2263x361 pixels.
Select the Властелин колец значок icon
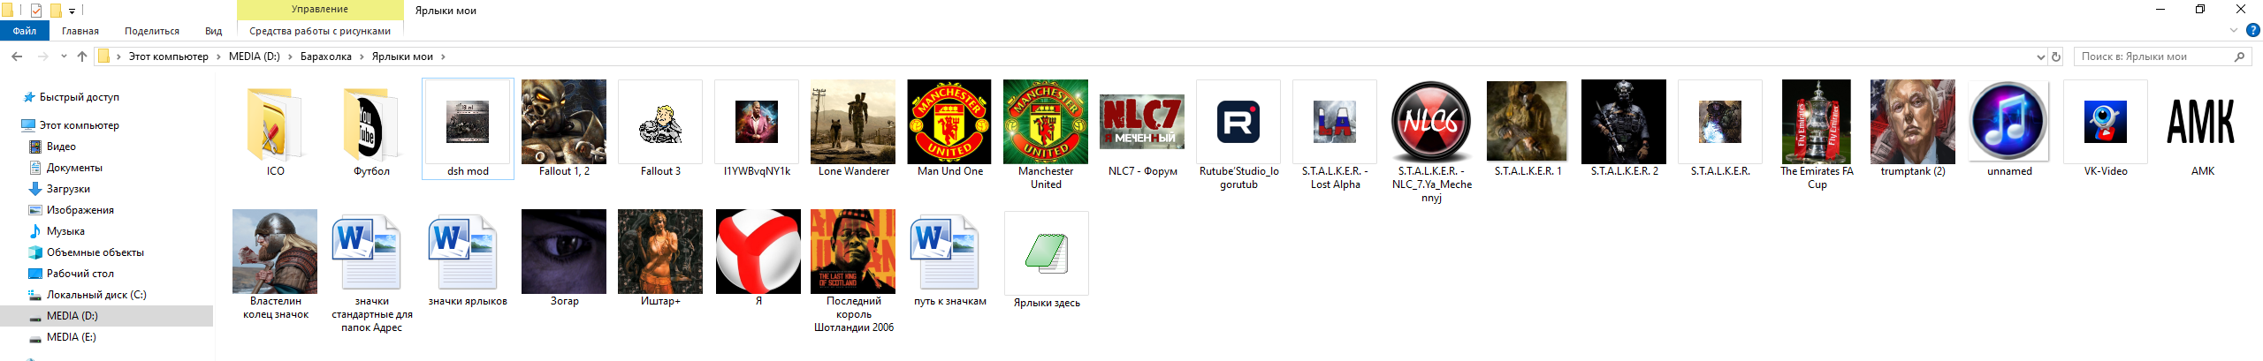275,252
